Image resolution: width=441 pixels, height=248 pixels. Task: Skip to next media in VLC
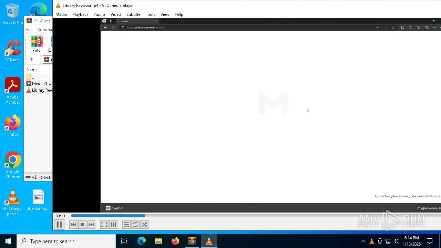91,225
